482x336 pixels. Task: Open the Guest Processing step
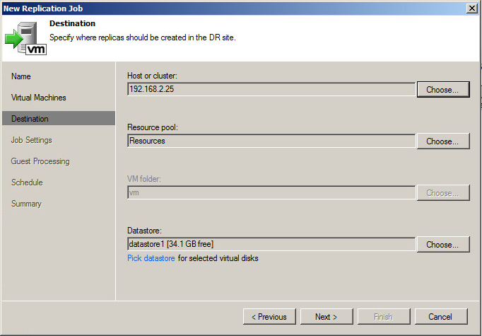(40, 161)
